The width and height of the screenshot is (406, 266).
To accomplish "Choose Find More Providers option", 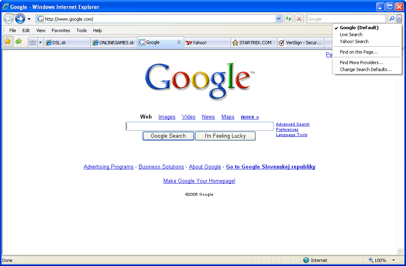I will pos(367,63).
